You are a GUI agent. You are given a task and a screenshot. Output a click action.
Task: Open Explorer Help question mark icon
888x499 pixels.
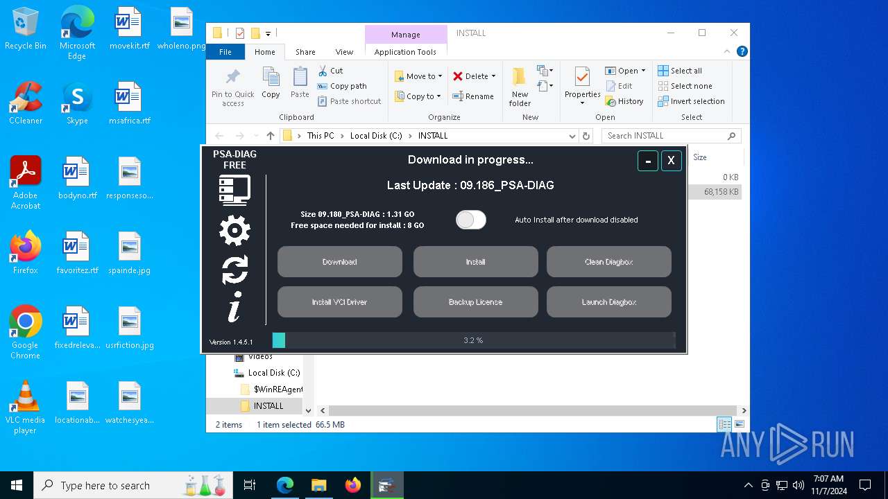(x=742, y=51)
